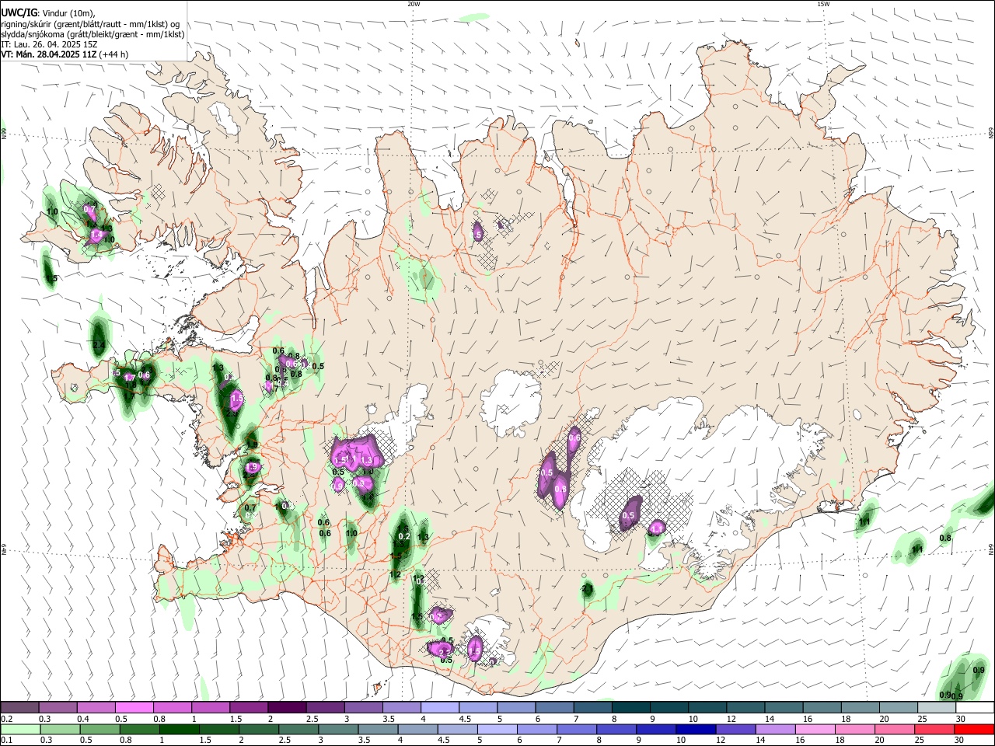Pick the lavender 14–16 rain legend swatch
The width and height of the screenshot is (995, 746).
pos(776,729)
